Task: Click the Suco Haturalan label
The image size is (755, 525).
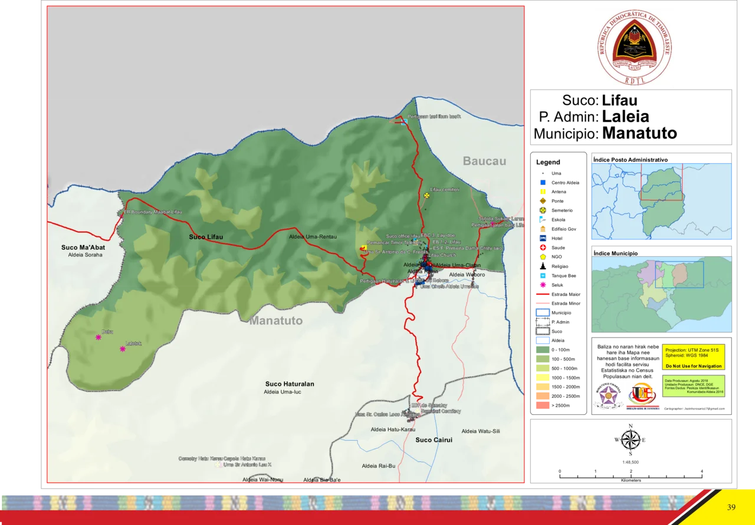Action: [290, 384]
